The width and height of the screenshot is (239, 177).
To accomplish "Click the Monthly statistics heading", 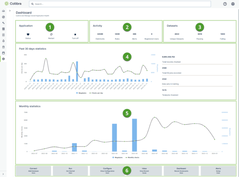I will (x=30, y=106).
